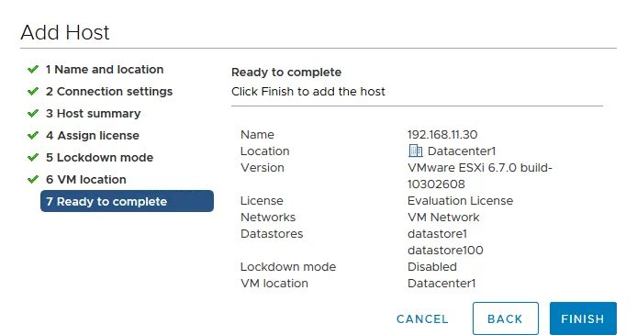Open step 2 Connection settings
This screenshot has width=637, height=335.
click(109, 92)
